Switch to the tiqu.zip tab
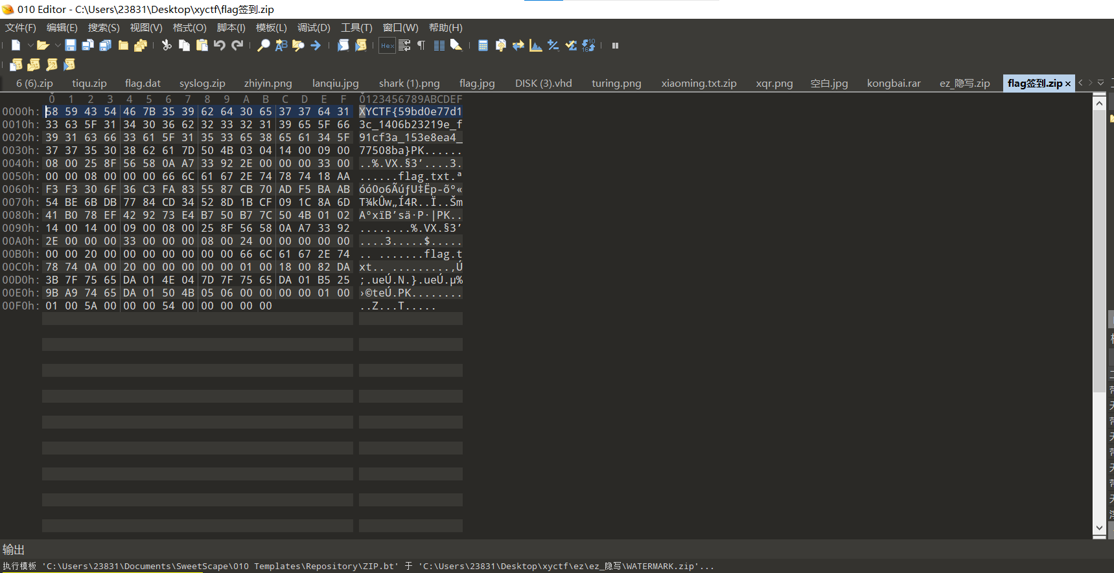This screenshot has height=573, width=1114. [89, 84]
